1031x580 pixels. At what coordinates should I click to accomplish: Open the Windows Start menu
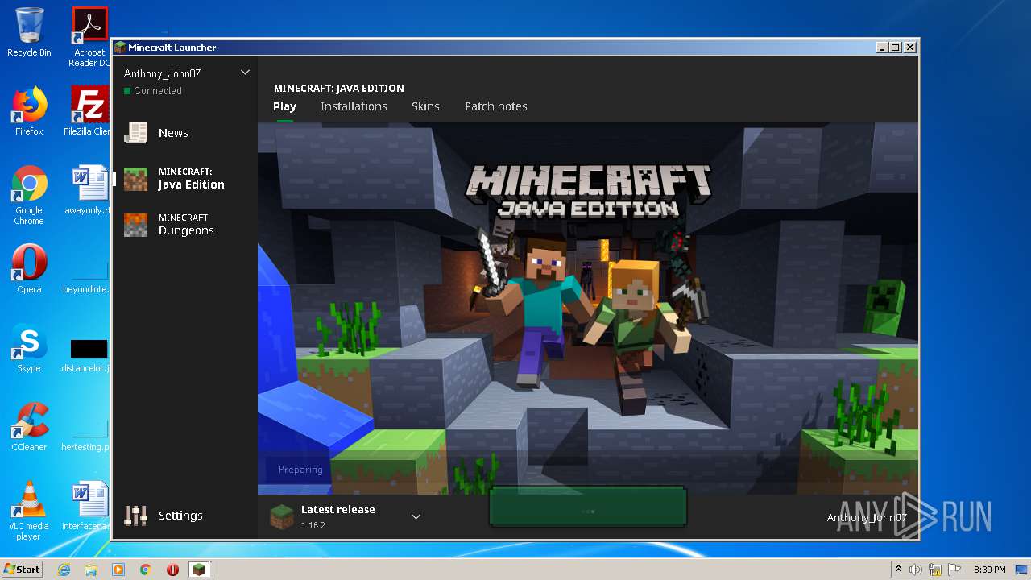tap(22, 570)
